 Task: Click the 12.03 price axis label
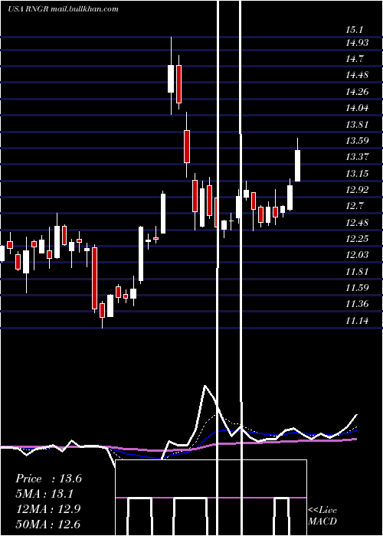click(357, 255)
